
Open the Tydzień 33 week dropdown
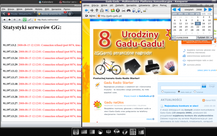point(211,38)
